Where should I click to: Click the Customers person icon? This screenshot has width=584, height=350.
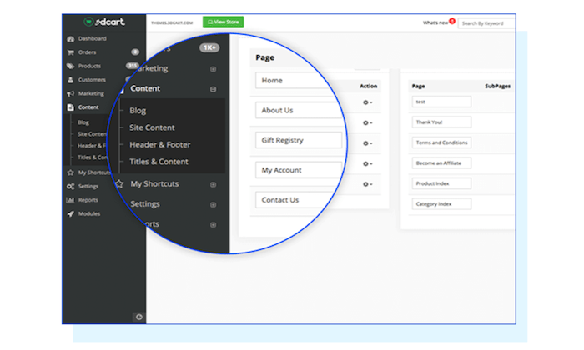coord(70,80)
